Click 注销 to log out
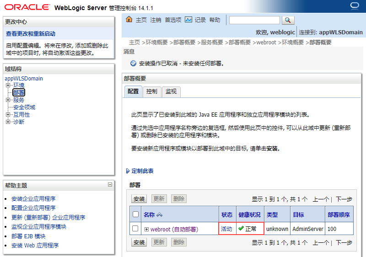The height and width of the screenshot is (257, 366). (x=156, y=20)
